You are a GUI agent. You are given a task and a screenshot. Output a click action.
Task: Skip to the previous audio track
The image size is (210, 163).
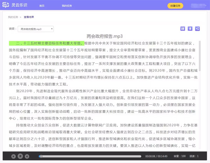(x=14, y=156)
